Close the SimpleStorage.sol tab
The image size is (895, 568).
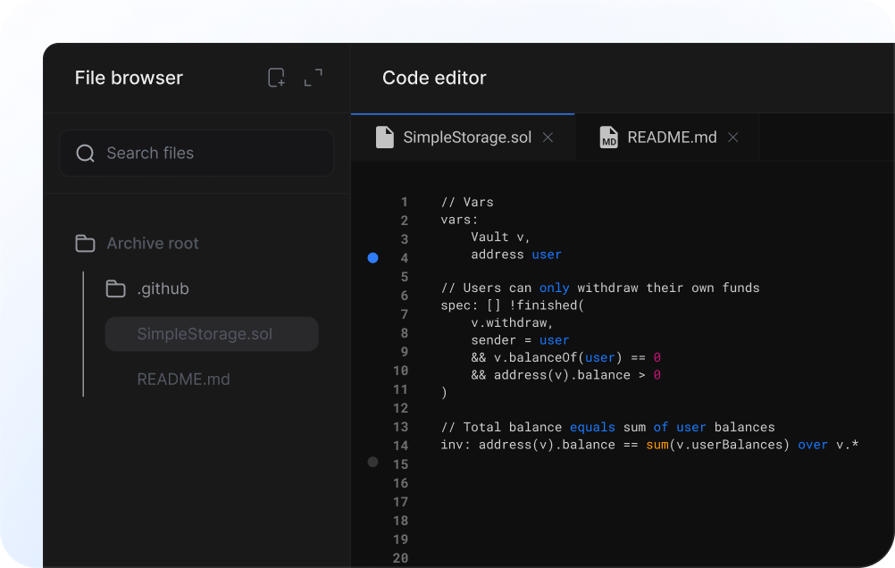(x=548, y=138)
